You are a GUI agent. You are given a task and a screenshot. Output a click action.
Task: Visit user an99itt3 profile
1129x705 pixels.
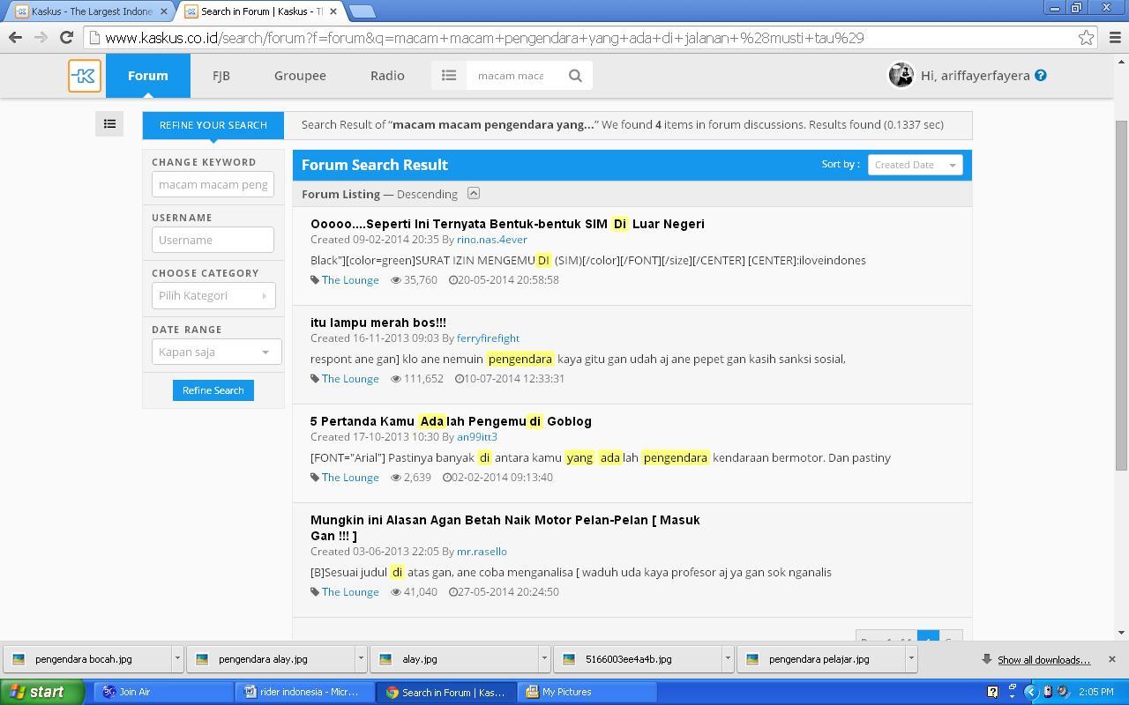477,437
